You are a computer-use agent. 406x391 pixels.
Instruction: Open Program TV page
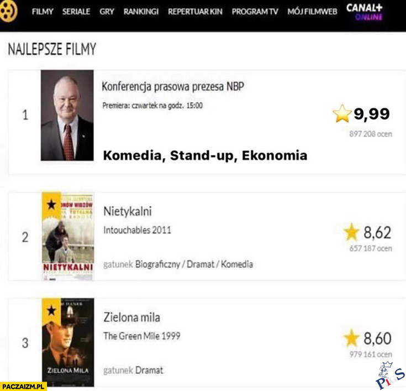(x=255, y=12)
